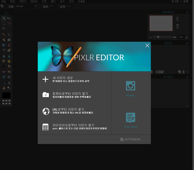Open the Pixlr Blog link

[x=131, y=121]
